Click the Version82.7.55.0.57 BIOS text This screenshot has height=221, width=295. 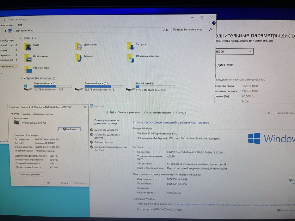pos(45,151)
